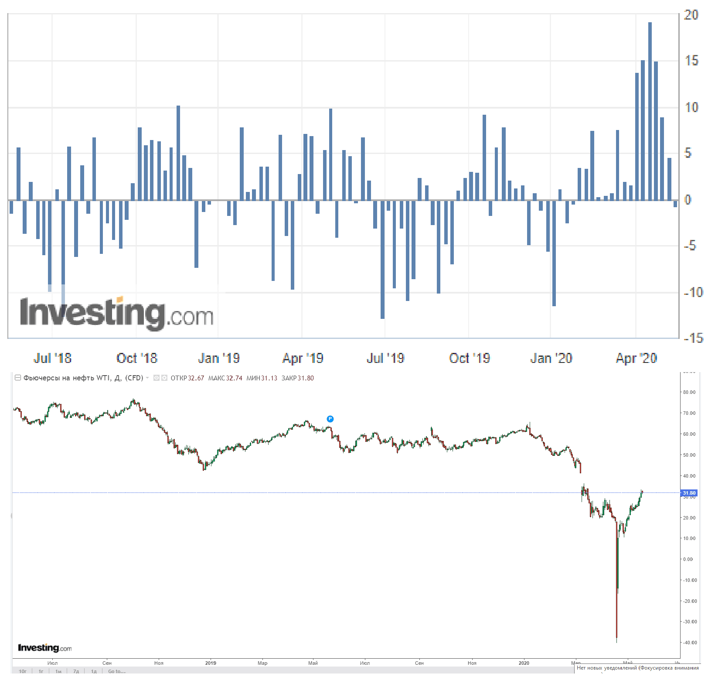Click the Oct '19 axis label
Viewport: 708px width, 677px height.
click(470, 358)
